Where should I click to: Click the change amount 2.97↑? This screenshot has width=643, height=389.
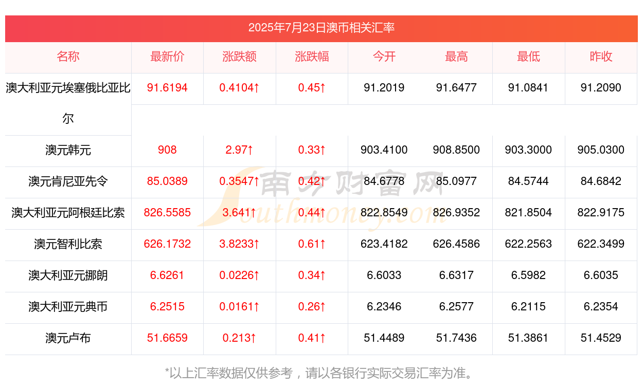tap(239, 150)
